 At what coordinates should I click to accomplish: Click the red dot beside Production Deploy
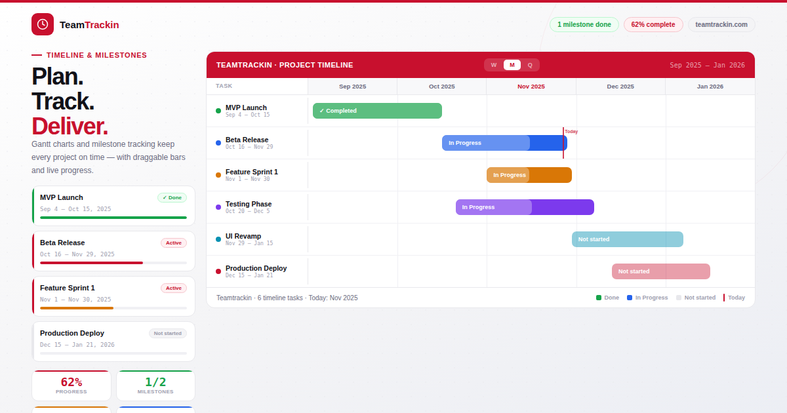click(218, 271)
